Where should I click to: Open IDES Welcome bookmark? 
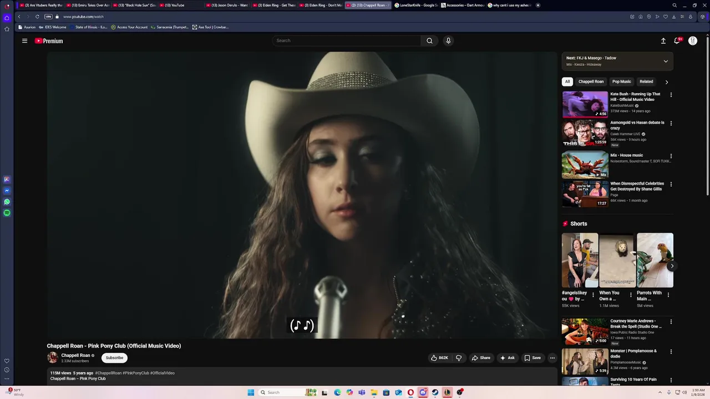pos(52,27)
